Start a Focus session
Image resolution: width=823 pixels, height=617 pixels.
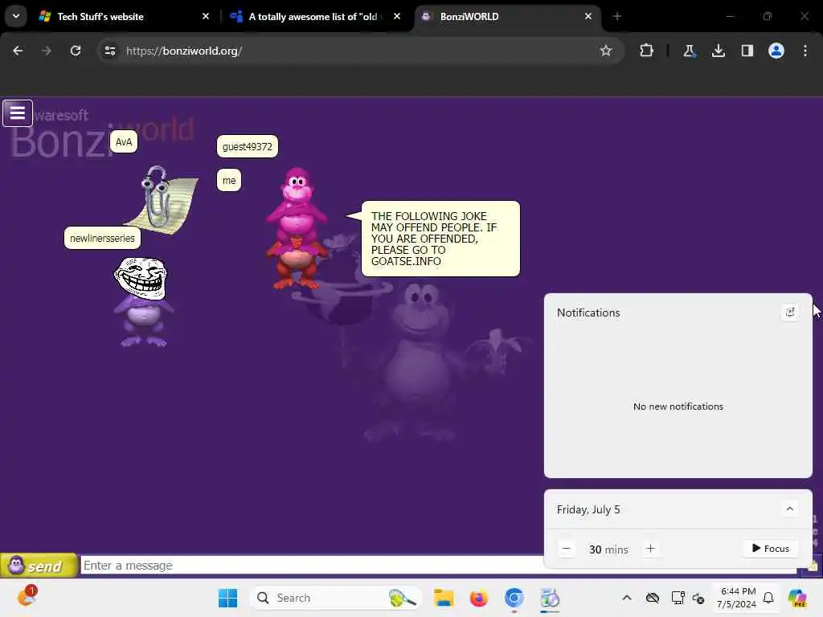click(x=771, y=548)
